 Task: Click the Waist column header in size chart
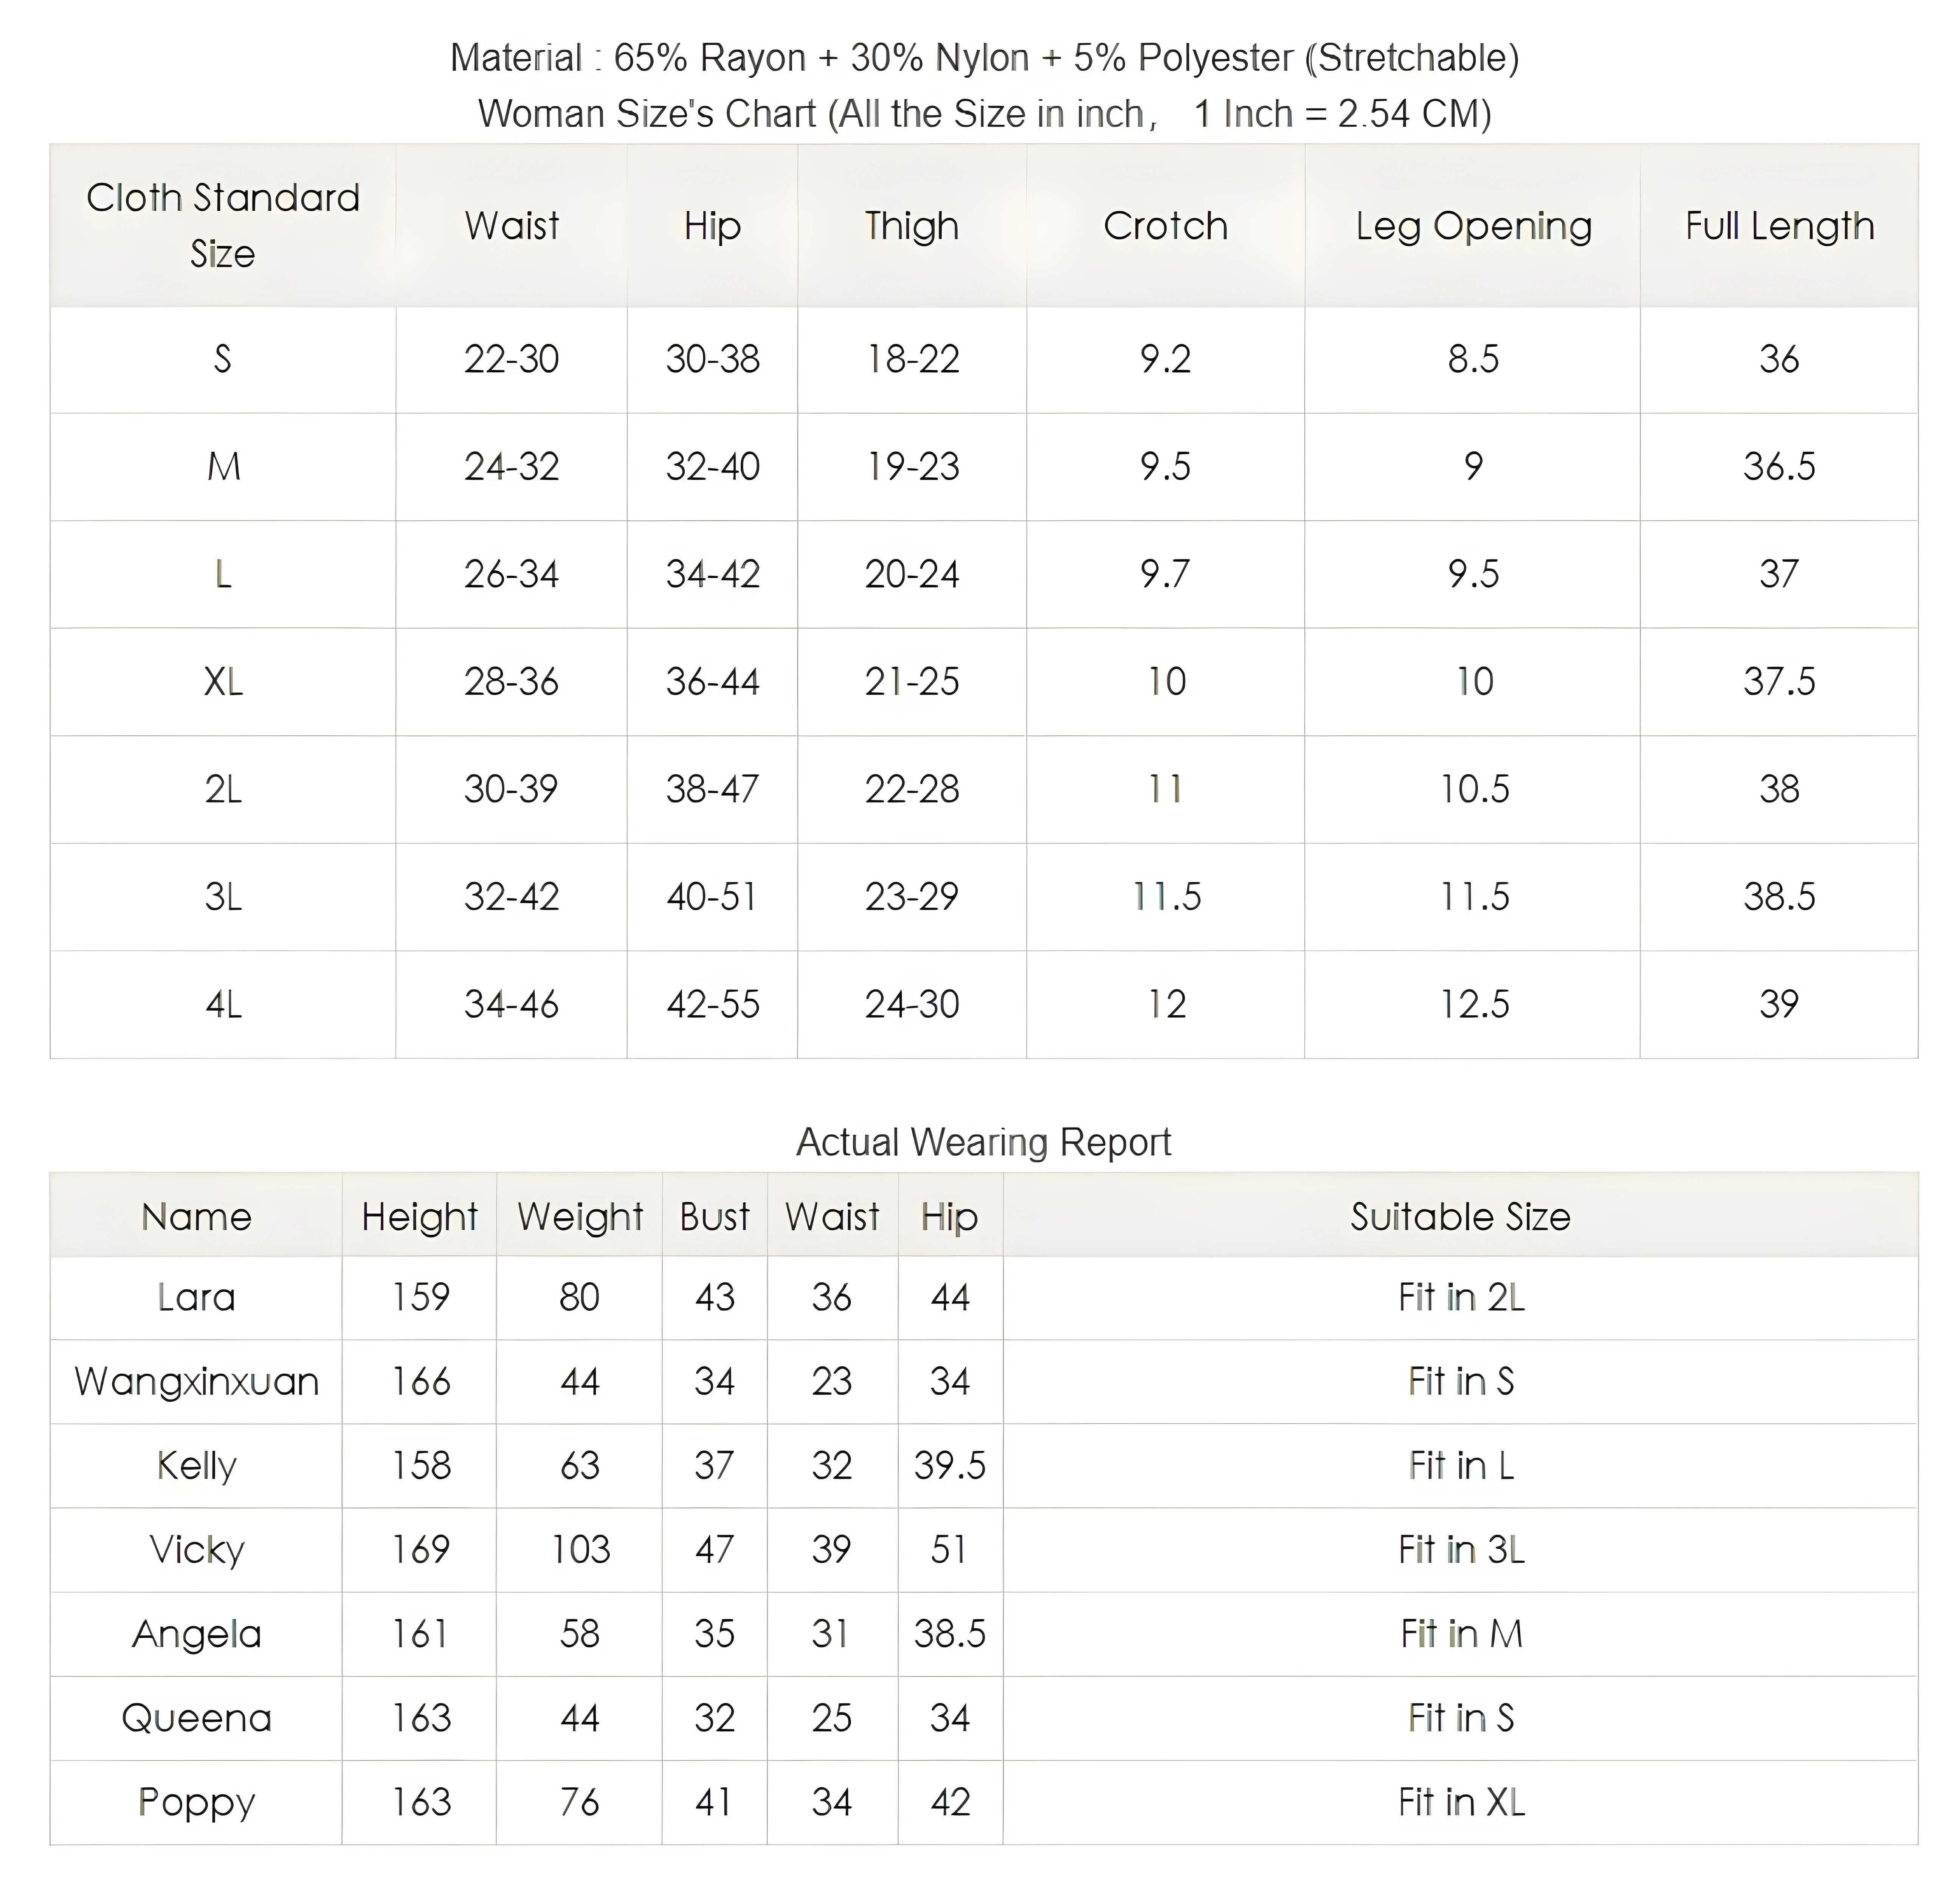click(x=511, y=226)
